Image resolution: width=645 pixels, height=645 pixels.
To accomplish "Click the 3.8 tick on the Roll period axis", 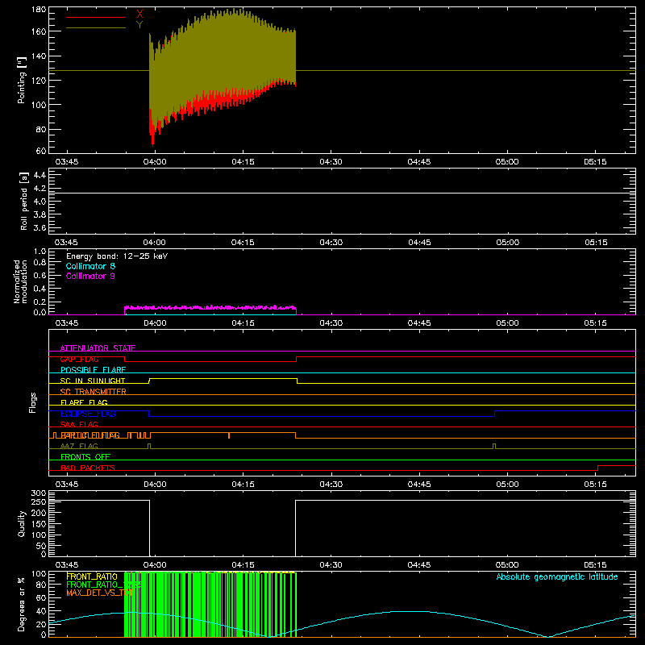I will click(40, 214).
